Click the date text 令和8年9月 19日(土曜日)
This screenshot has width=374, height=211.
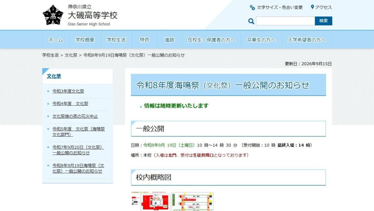(169, 145)
